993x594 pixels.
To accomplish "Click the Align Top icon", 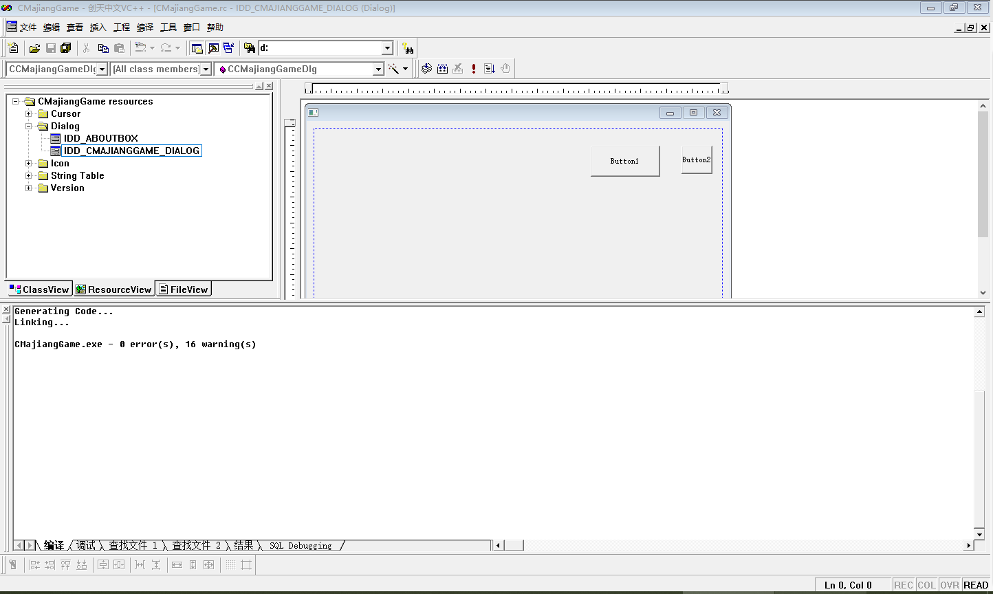I will tap(66, 564).
